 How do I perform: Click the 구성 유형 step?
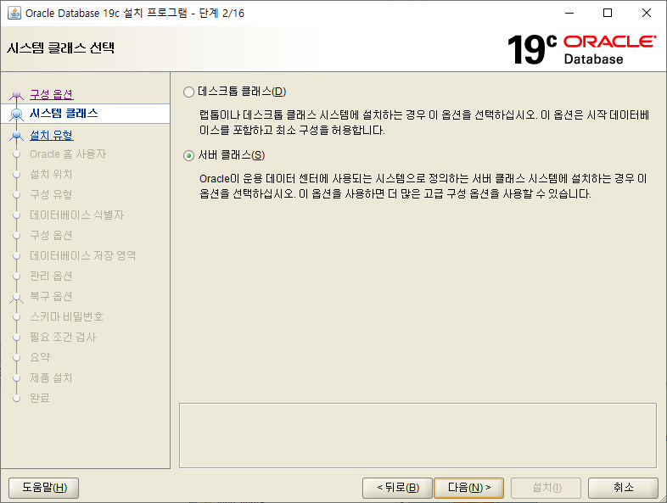click(x=51, y=195)
